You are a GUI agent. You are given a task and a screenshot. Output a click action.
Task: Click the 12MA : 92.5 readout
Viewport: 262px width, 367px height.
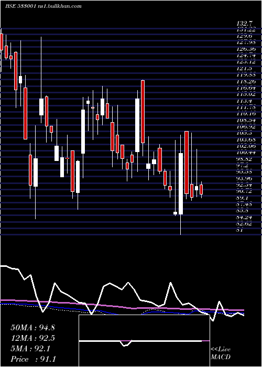33,338
